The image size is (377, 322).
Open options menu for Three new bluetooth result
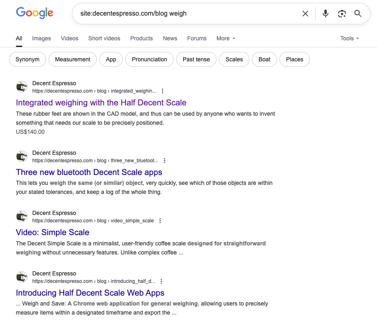point(165,161)
